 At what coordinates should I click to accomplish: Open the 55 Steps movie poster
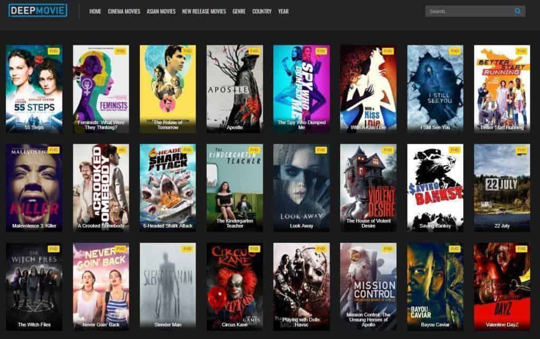34,89
